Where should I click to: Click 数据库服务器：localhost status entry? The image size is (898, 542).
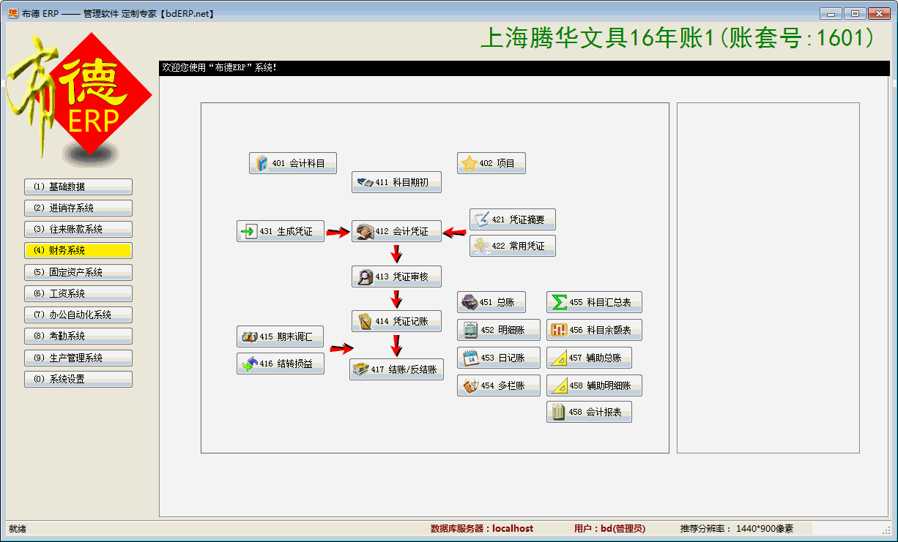482,528
